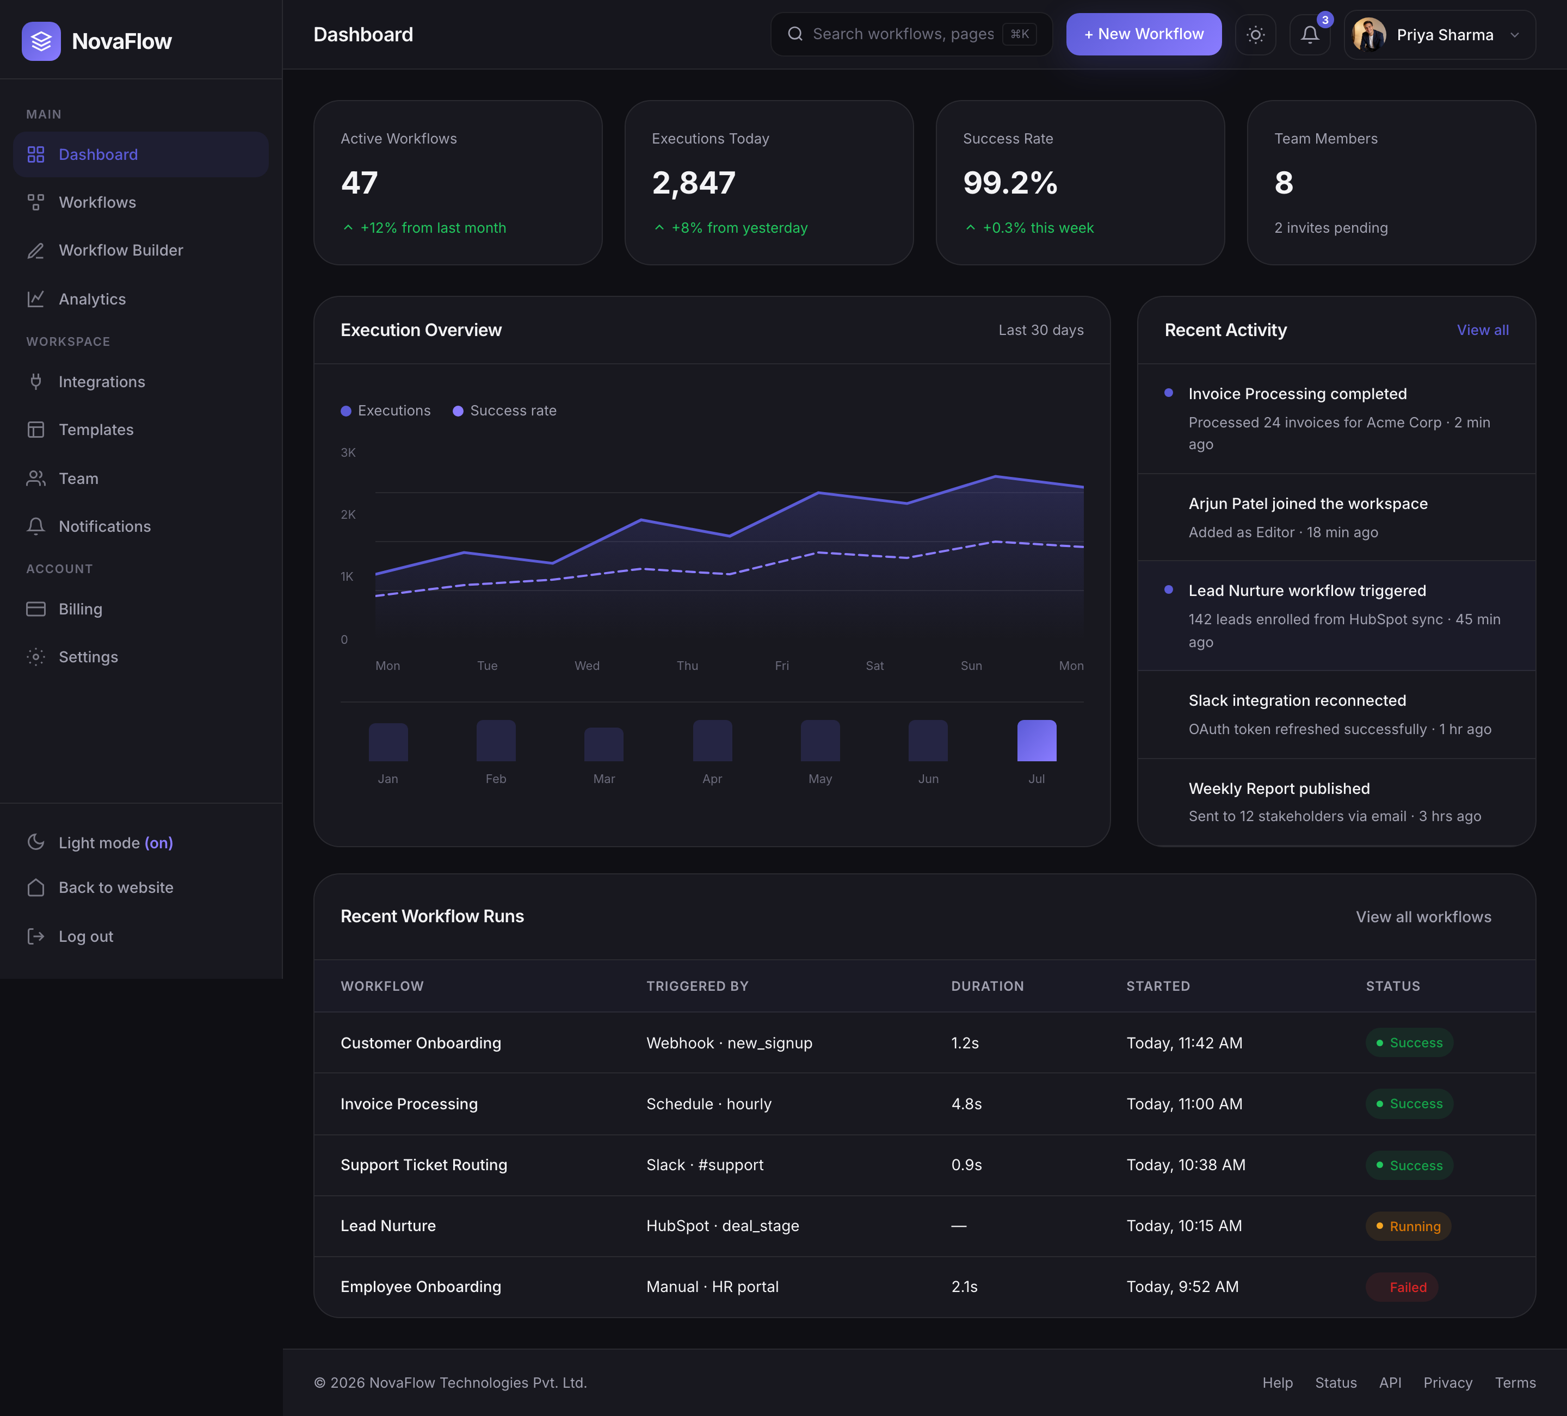Click the Integrations plug icon
This screenshot has height=1416, width=1567.
[36, 381]
